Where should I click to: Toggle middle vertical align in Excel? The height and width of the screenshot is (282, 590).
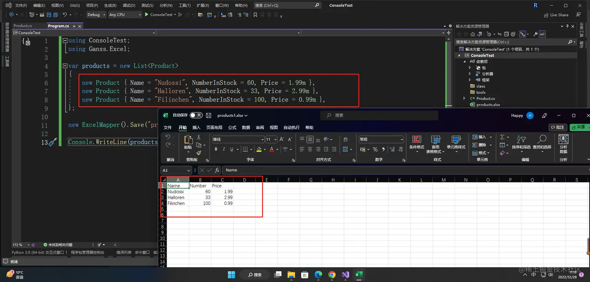tap(310, 139)
